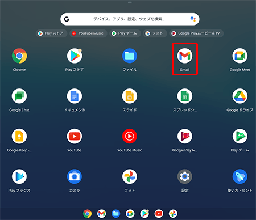Open the 使い方・ヒント app

pos(240,176)
